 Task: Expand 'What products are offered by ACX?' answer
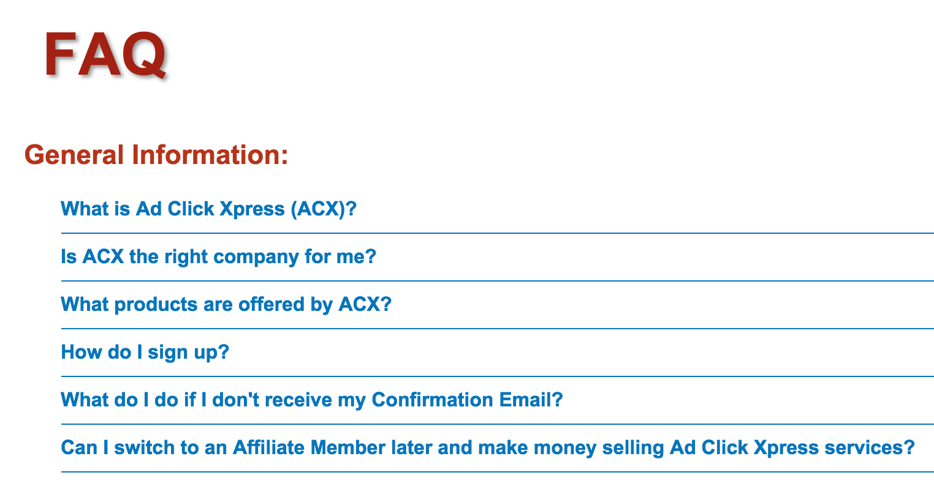(226, 305)
